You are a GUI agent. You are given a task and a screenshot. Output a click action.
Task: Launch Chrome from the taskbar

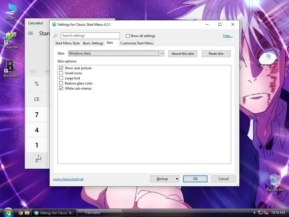tap(21, 213)
